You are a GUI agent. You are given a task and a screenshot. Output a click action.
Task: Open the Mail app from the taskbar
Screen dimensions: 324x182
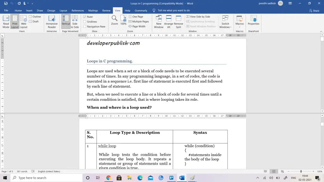coord(150,178)
